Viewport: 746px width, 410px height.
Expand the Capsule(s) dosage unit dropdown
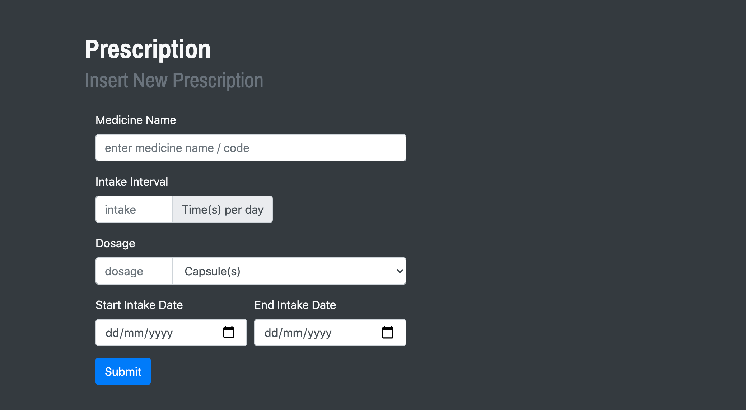(x=289, y=271)
